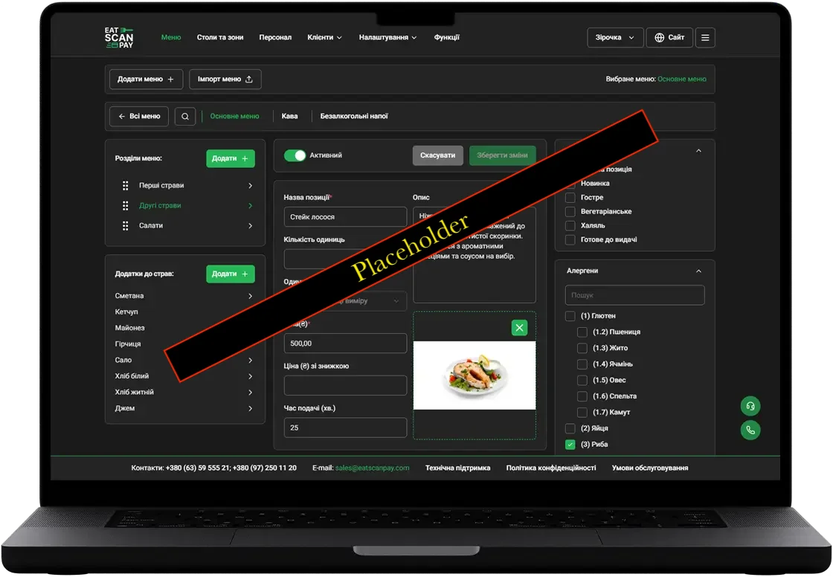Click the EatScanPay logo
The width and height of the screenshot is (833, 577).
(118, 37)
